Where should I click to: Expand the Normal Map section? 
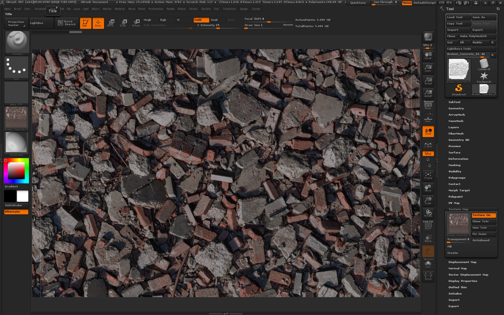click(457, 268)
